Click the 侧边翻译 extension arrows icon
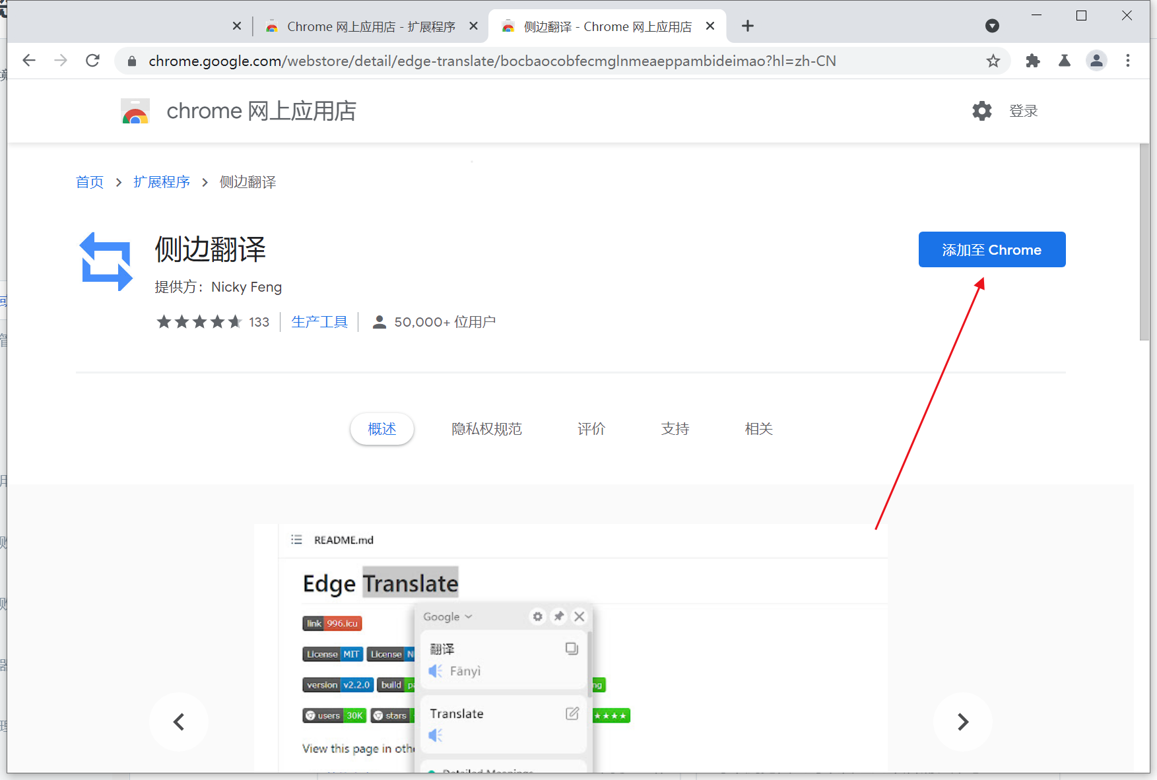Screen dimensions: 1157x780 click(106, 261)
